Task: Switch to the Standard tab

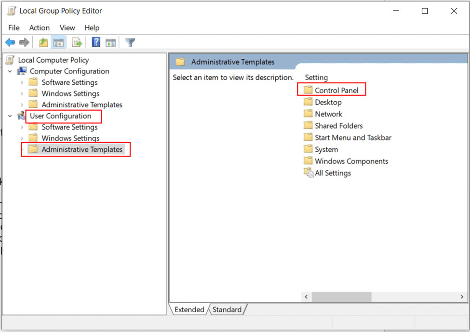Action: pos(227,309)
